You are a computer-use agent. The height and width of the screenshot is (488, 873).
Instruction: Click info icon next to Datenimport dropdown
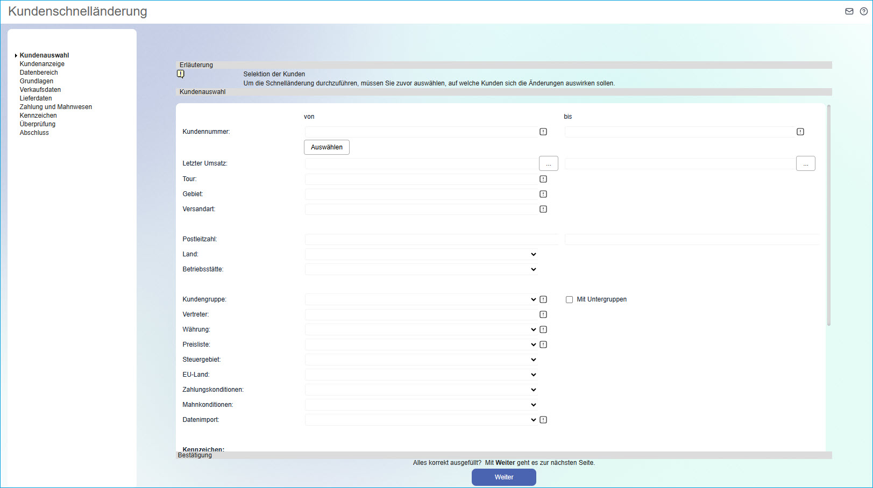click(x=543, y=420)
